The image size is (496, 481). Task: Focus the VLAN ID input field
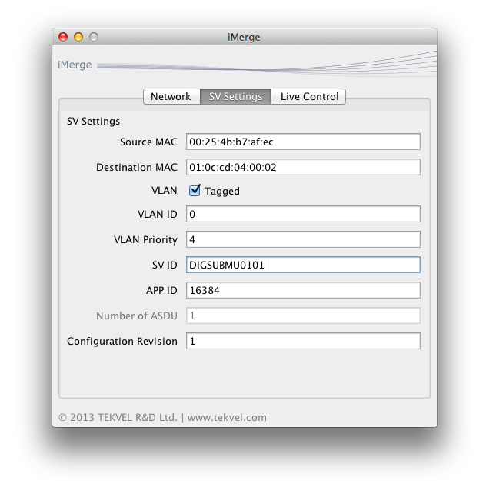(x=303, y=214)
